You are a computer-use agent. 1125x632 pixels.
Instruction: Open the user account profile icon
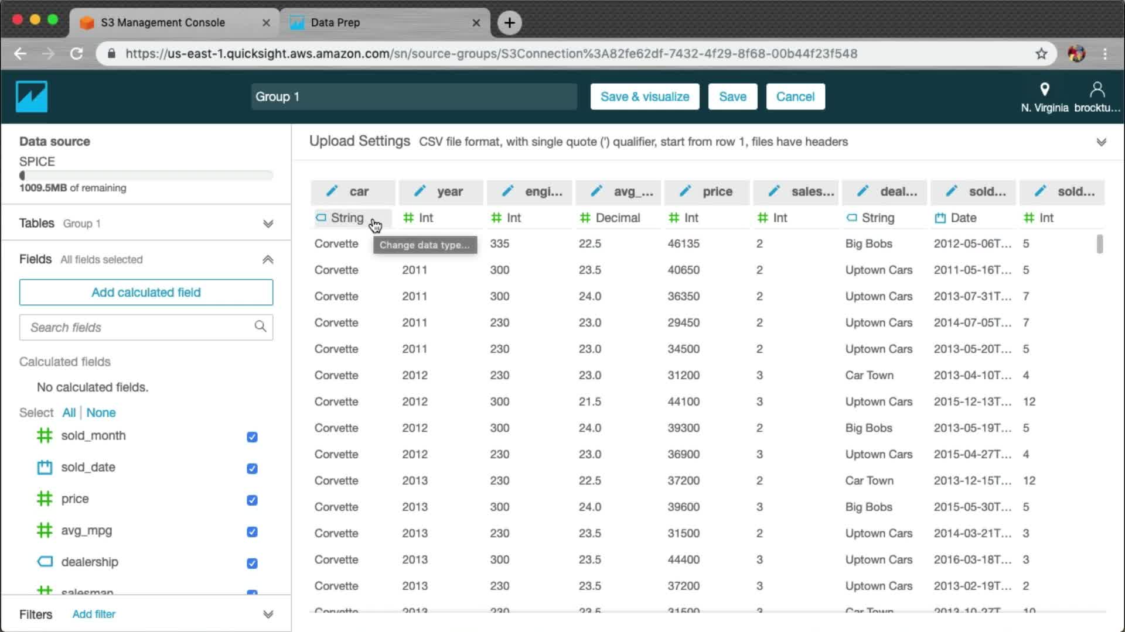pyautogui.click(x=1097, y=90)
